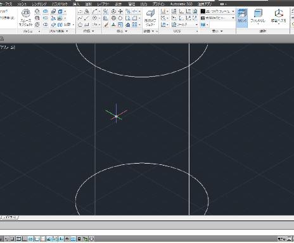Viewport: 294px width, 243px height.
Task: Click the Subtract icon below Union
Action: coord(46,18)
